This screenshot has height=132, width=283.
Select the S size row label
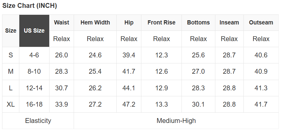(11, 55)
